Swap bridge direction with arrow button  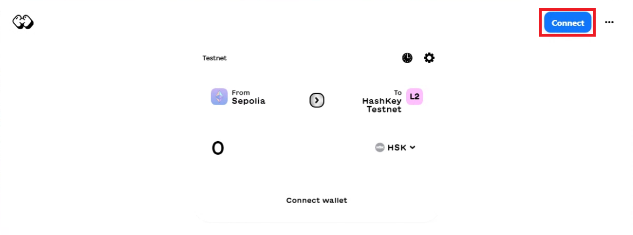316,100
